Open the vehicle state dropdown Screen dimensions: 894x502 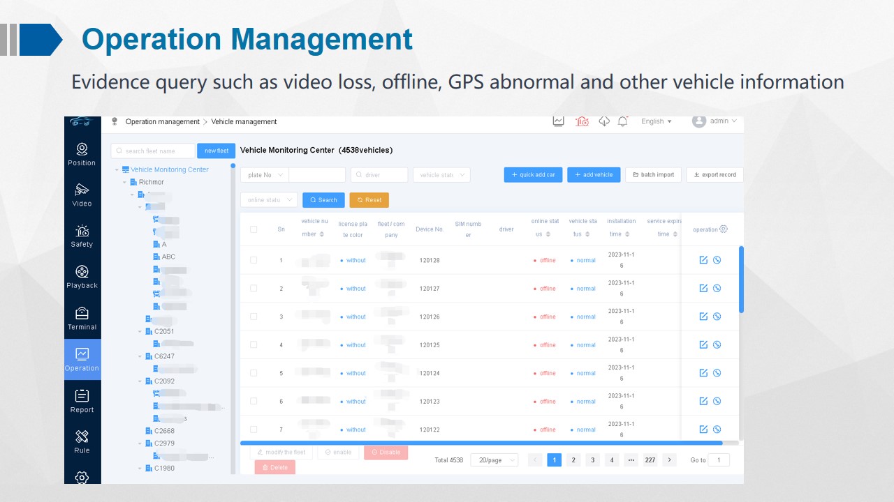441,175
